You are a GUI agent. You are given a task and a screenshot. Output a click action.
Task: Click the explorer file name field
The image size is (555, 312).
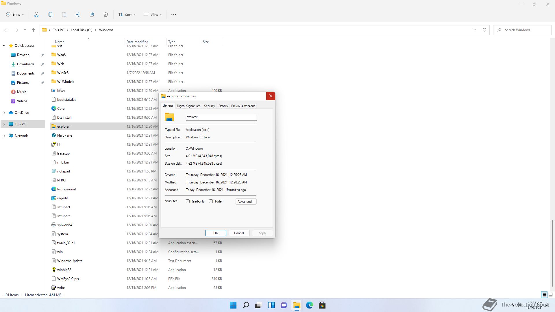[x=221, y=117]
